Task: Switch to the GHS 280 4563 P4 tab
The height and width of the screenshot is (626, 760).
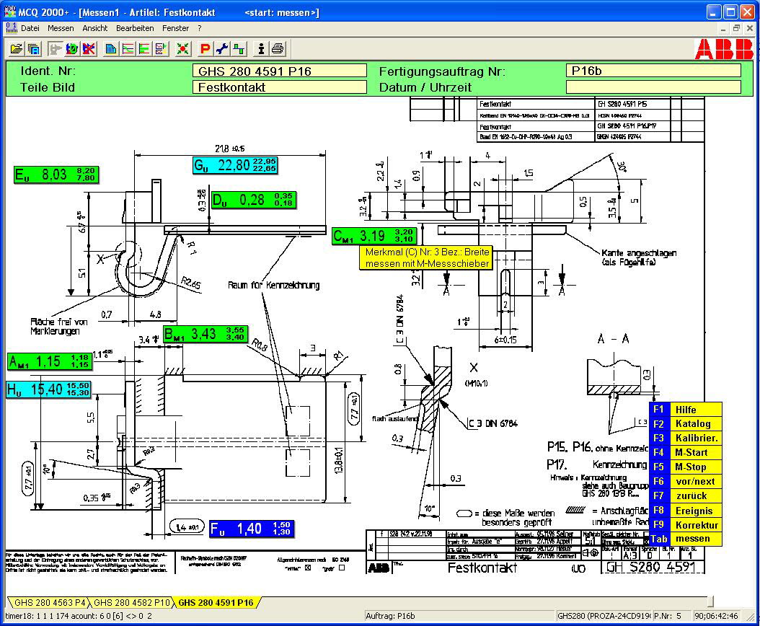Action: tap(49, 603)
